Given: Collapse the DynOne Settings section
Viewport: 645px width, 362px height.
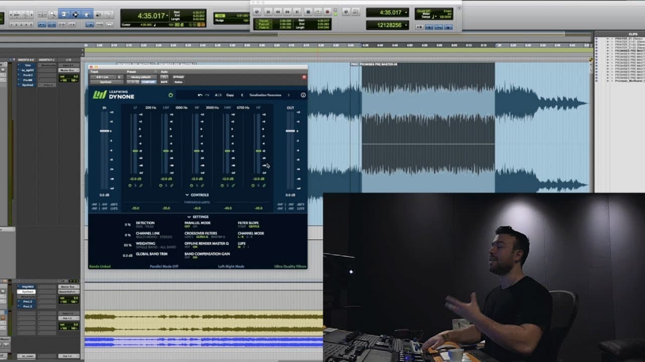Looking at the screenshot, I should (x=198, y=217).
